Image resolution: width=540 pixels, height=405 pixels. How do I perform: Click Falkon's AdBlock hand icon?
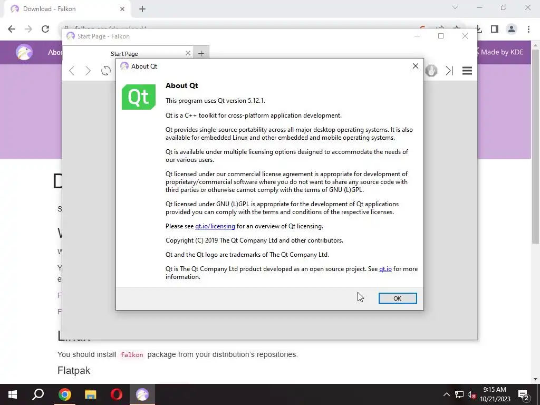tap(431, 71)
